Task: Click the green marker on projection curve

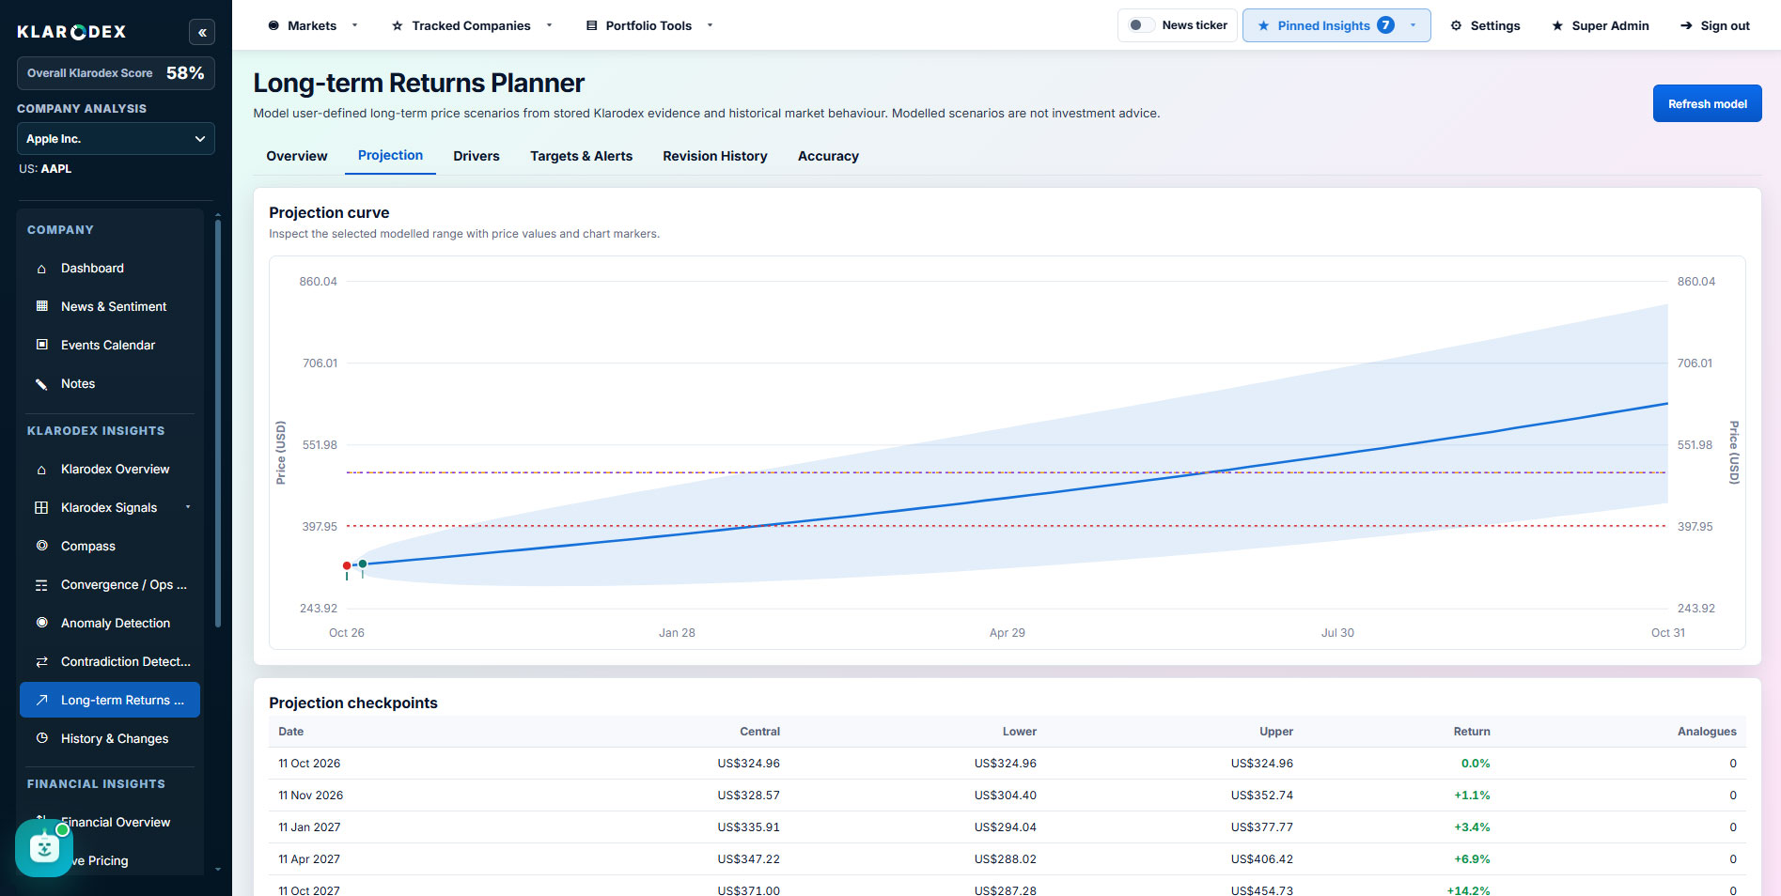Action: coord(363,564)
